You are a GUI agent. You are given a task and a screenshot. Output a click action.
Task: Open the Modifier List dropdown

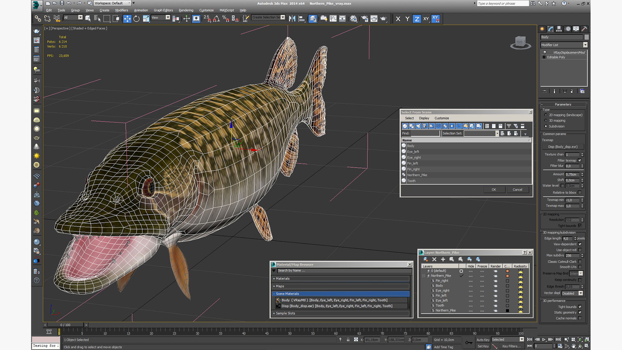pos(585,45)
